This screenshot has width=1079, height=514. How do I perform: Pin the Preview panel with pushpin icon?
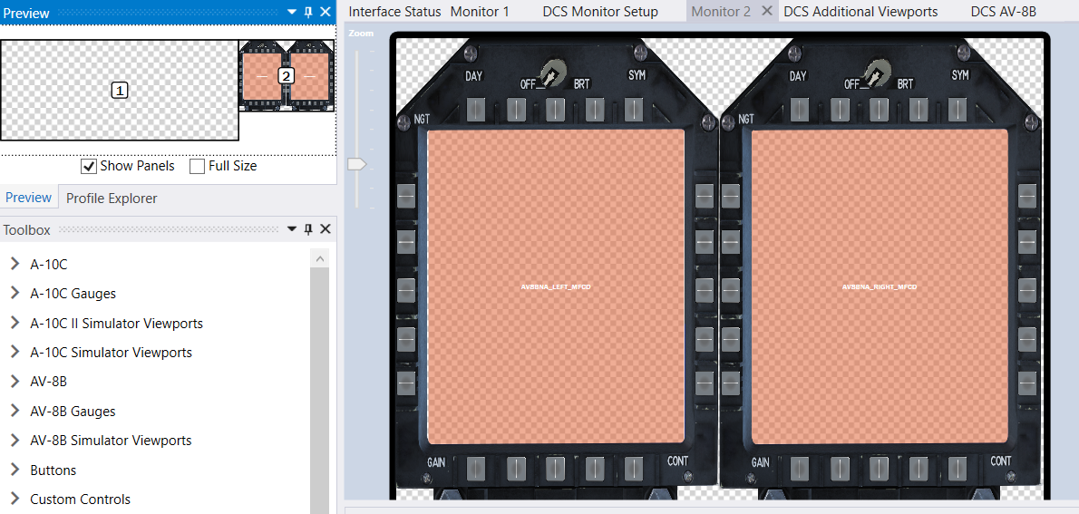click(308, 12)
